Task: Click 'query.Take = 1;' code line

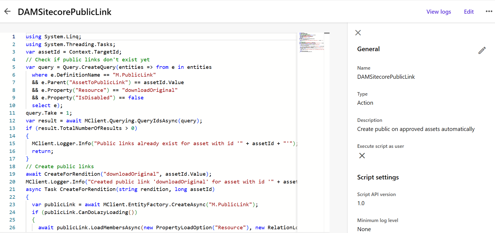Action: click(49, 113)
